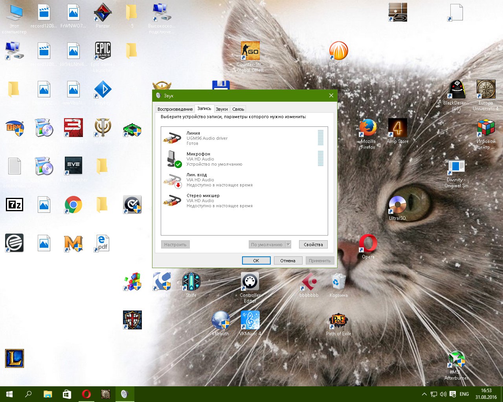Select the Стерео микшер device
The width and height of the screenshot is (503, 402).
coord(244,201)
